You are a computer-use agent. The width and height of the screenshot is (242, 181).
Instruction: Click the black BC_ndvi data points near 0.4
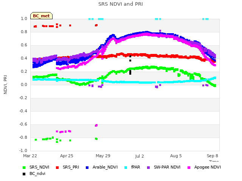pyautogui.click(x=130, y=58)
